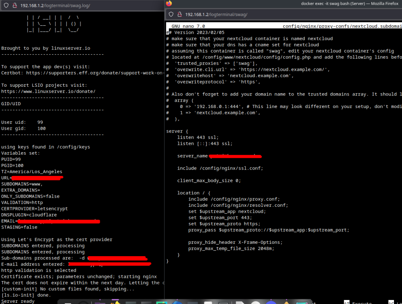Click the 'SUBDOMAINS=www,' log line
Viewport: 402px width, 304px height.
22,184
